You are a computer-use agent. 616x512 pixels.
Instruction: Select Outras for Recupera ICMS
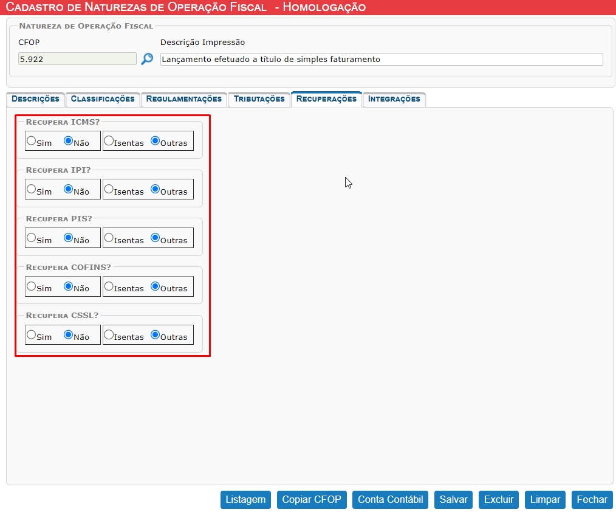coord(155,141)
